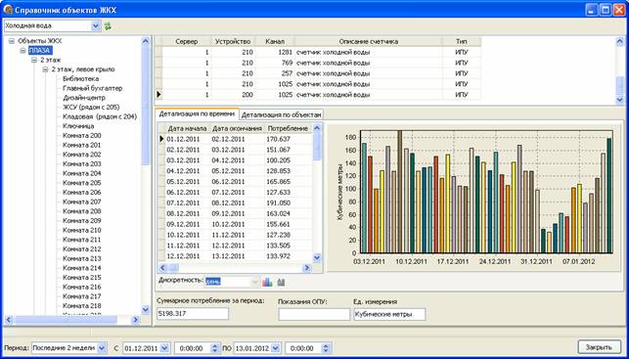Select Библиотека in the object tree
629x359 pixels.
click(80, 79)
